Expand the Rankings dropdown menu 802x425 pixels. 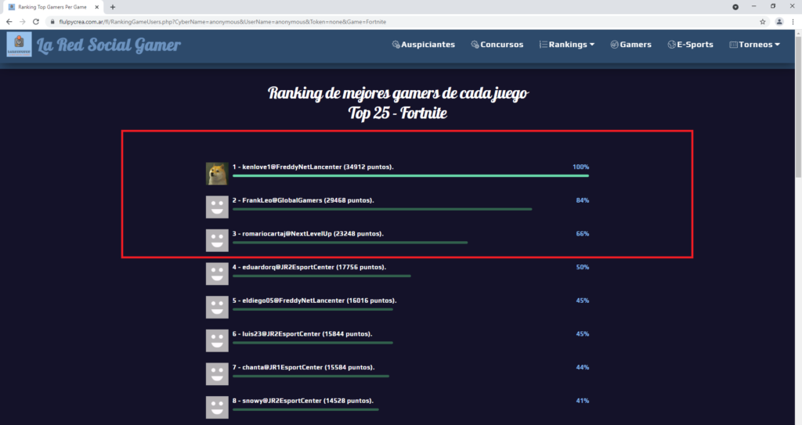pos(567,45)
